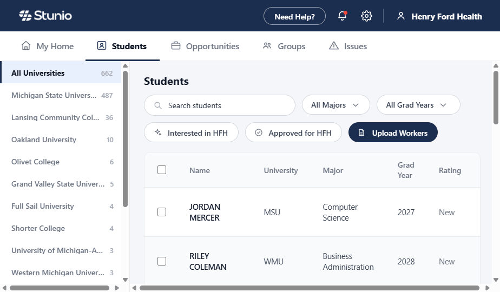The height and width of the screenshot is (292, 500).
Task: Select Full Sail University in sidebar
Action: click(x=61, y=206)
